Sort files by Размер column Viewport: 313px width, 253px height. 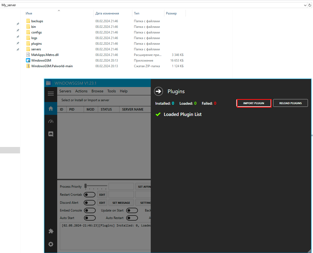171,13
